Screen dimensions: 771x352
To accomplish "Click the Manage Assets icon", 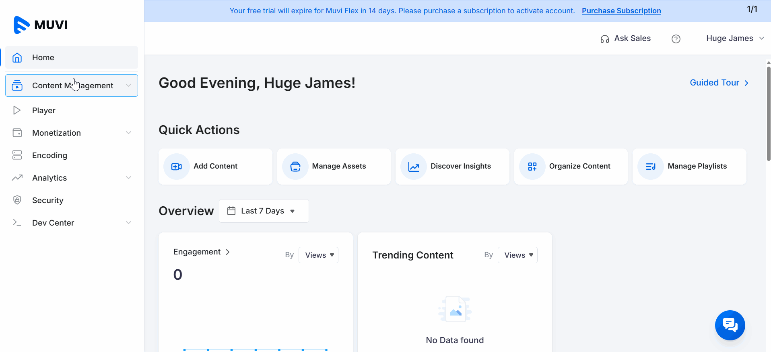I will coord(295,167).
